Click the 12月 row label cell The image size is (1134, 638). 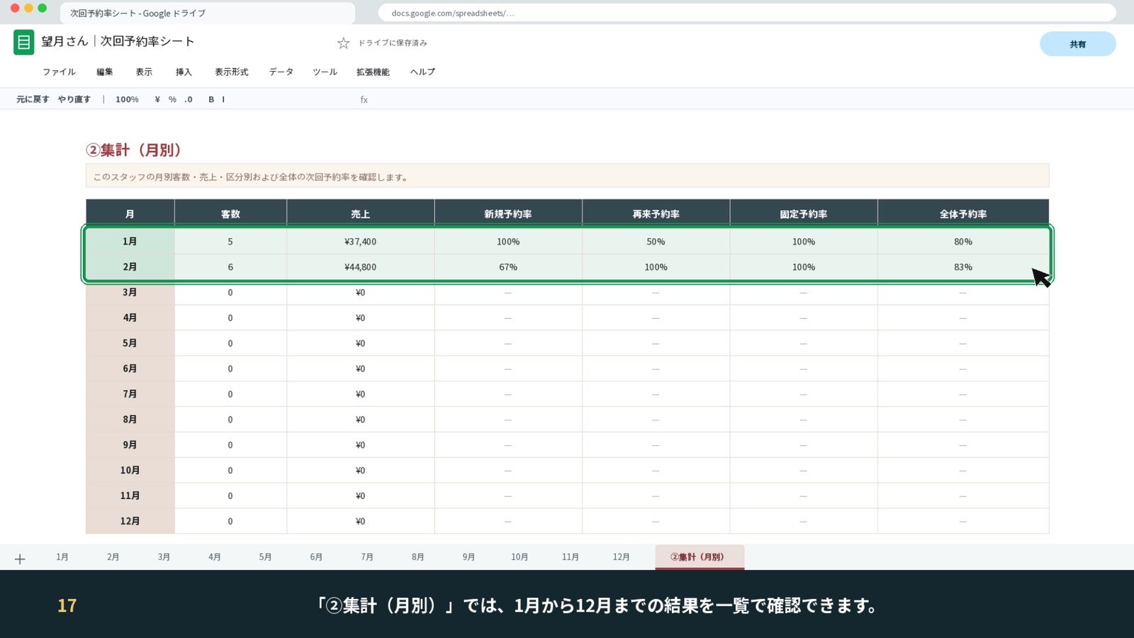pyautogui.click(x=130, y=521)
